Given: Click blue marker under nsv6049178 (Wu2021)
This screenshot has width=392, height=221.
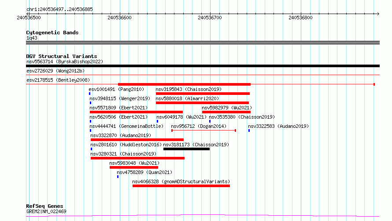Looking at the screenshot, I should 157,121.
